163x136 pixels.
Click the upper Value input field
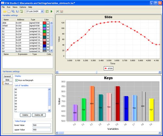pyautogui.click(x=42, y=130)
